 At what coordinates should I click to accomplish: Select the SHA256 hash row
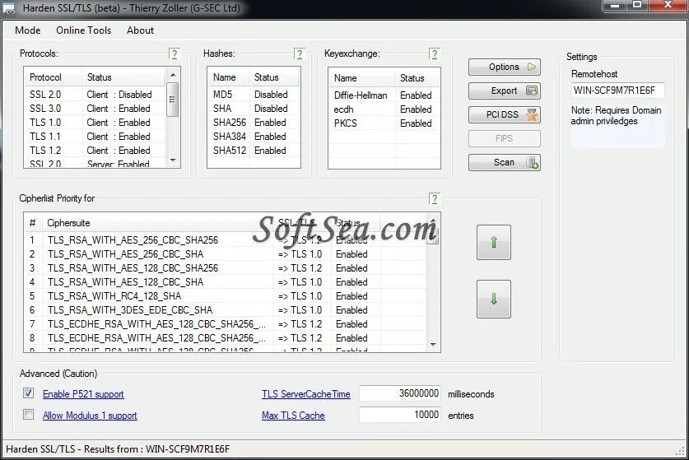(254, 123)
